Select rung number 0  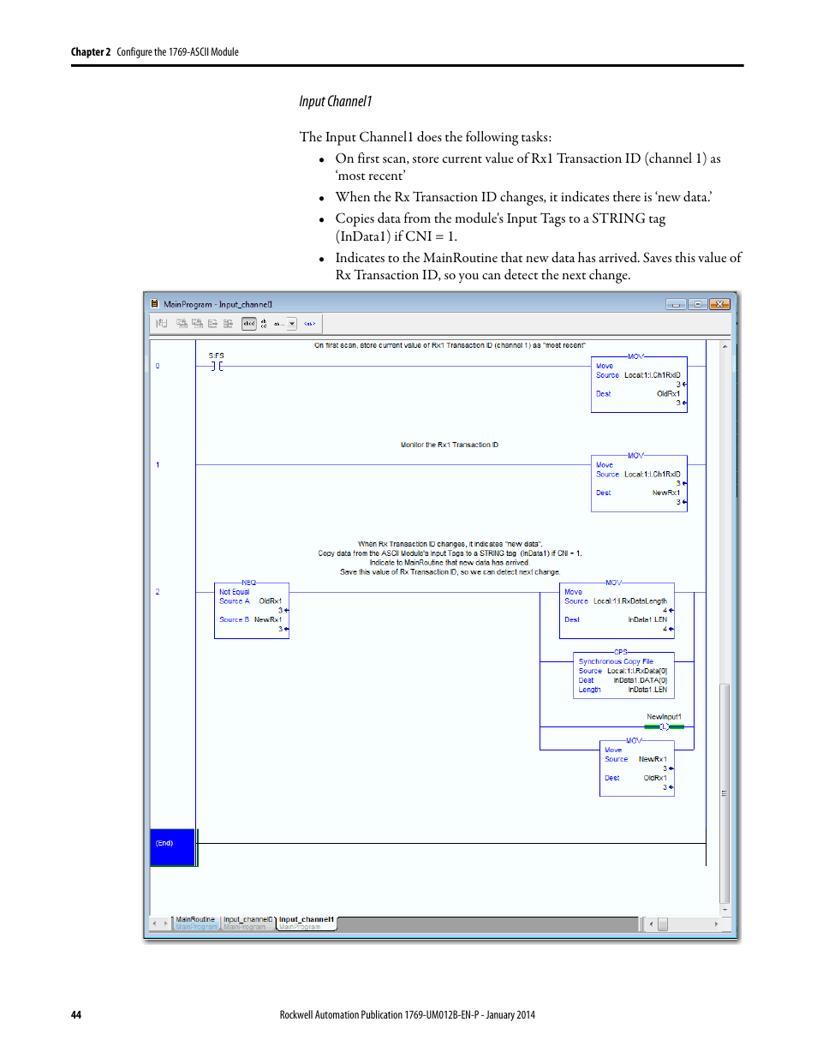(x=158, y=366)
